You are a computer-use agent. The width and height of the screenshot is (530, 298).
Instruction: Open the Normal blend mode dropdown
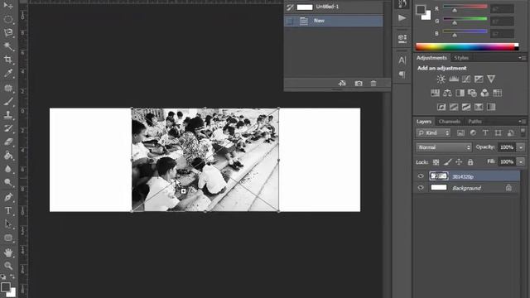444,147
